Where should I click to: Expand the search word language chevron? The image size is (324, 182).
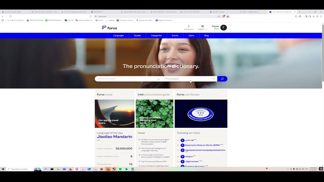(x=158, y=79)
